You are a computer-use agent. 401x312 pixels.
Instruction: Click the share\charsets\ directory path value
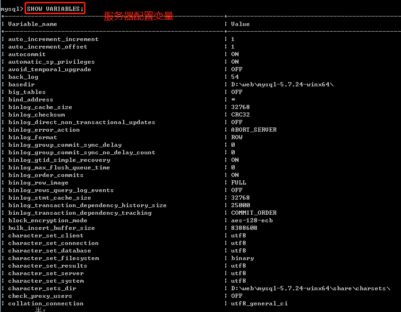pos(311,288)
